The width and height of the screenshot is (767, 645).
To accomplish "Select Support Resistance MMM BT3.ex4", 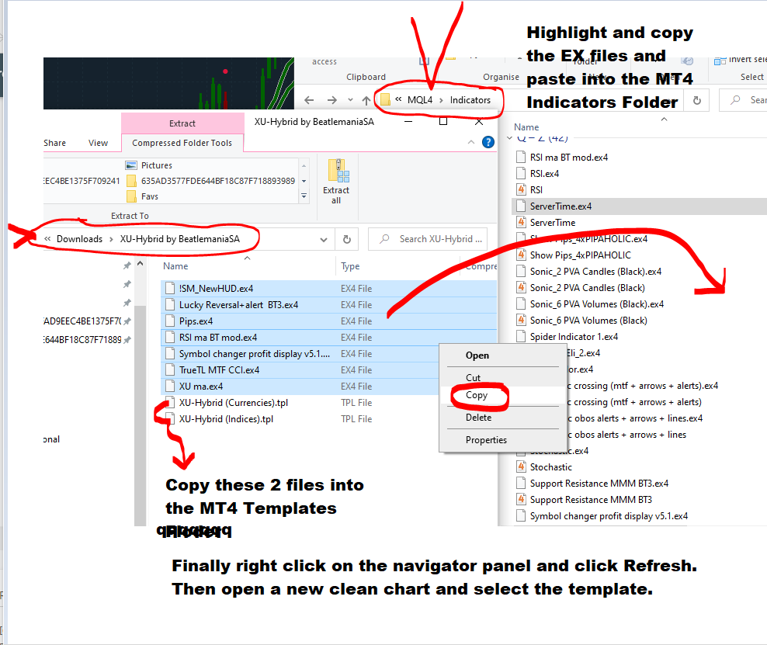I will coord(599,484).
